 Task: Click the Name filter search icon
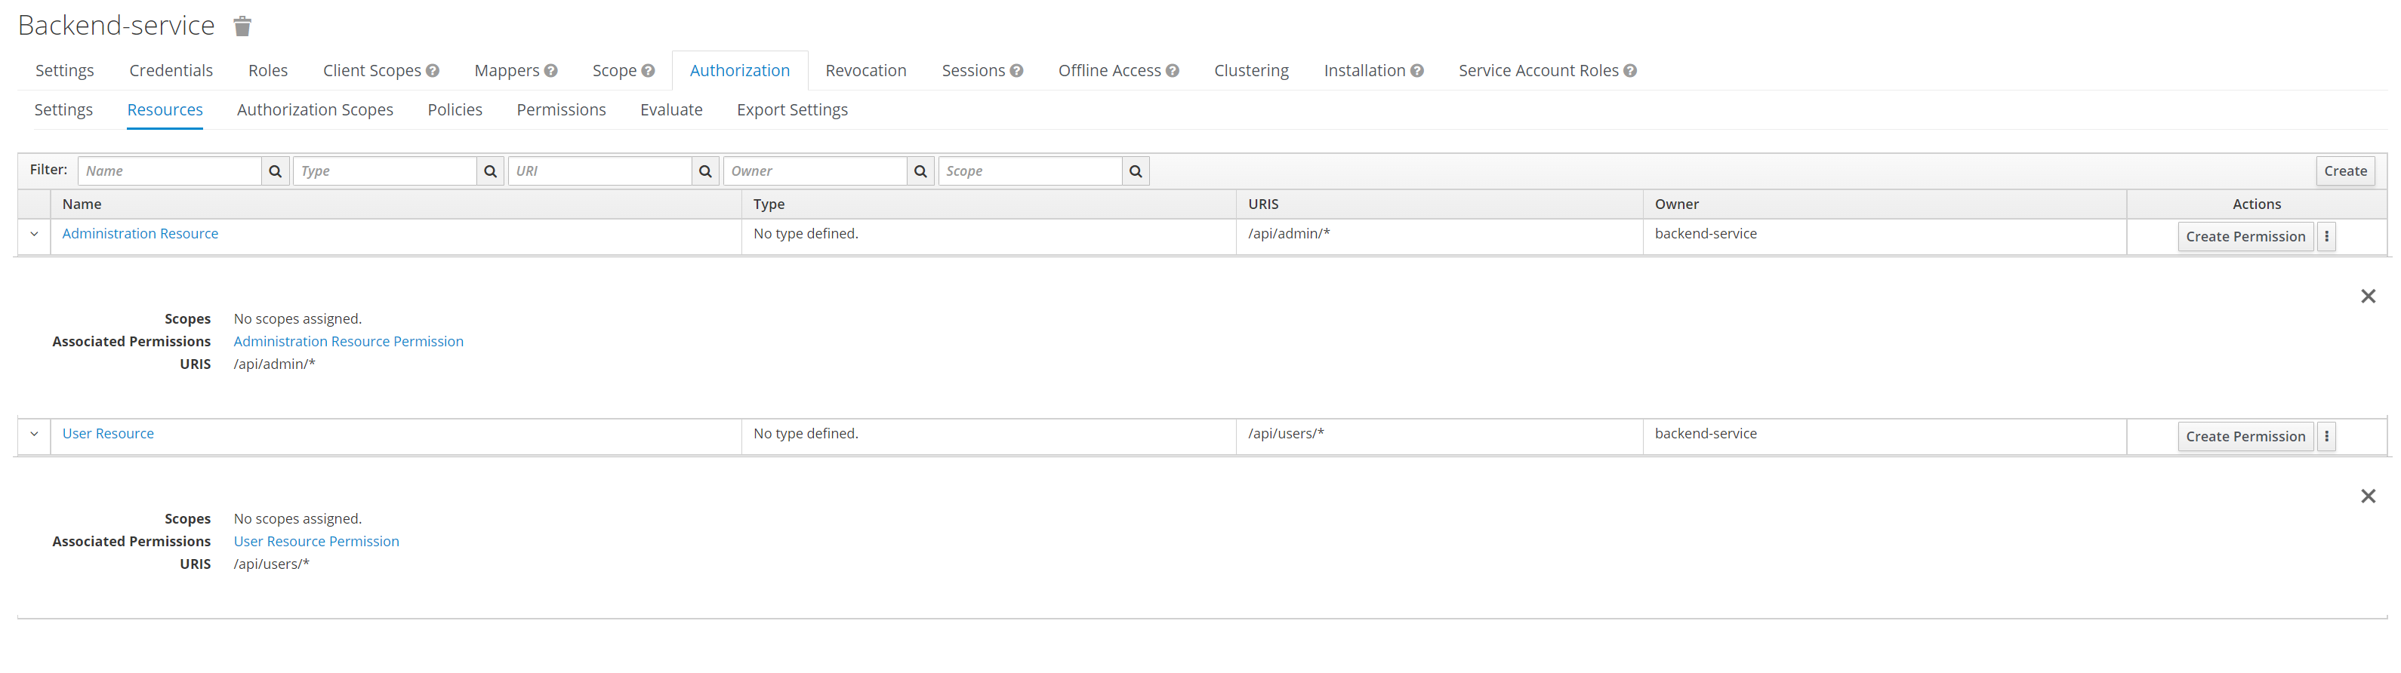coord(275,171)
